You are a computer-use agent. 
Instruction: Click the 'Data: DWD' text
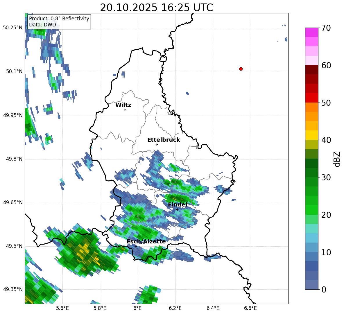point(42,25)
